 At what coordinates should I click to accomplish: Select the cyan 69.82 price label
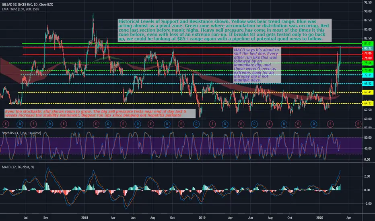(368, 84)
